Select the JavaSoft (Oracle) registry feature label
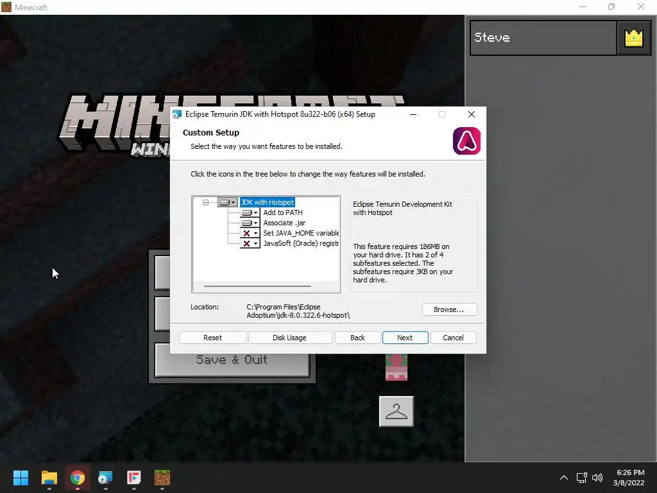The height and width of the screenshot is (493, 657). [x=301, y=243]
